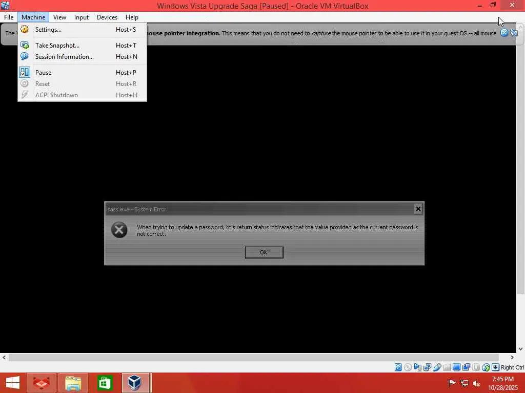
Task: Click the mouse integration status icon
Action: 486,367
